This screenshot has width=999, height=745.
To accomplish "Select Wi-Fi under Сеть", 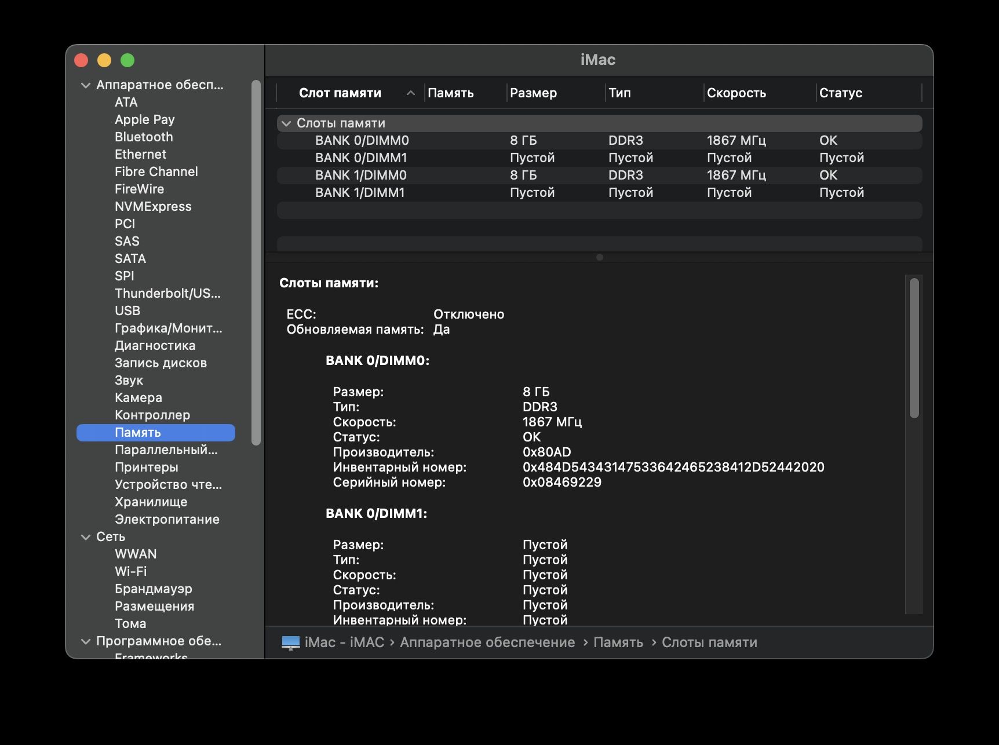I will coord(131,572).
